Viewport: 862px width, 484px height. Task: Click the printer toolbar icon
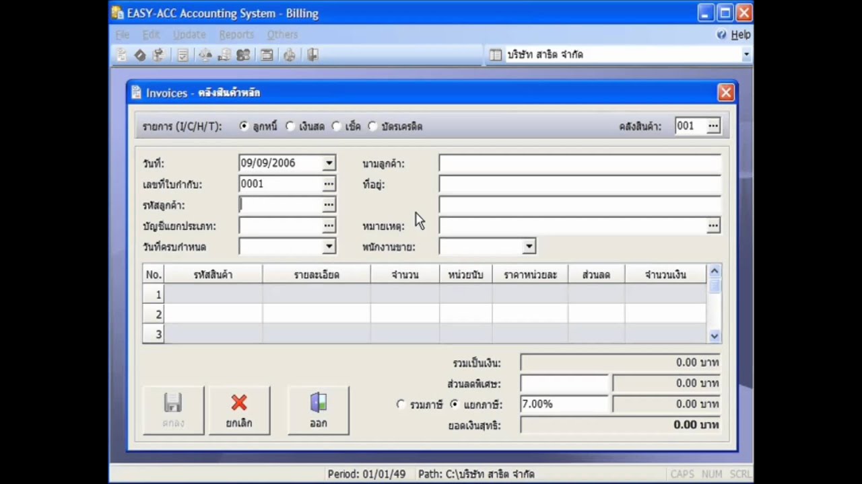pyautogui.click(x=290, y=55)
